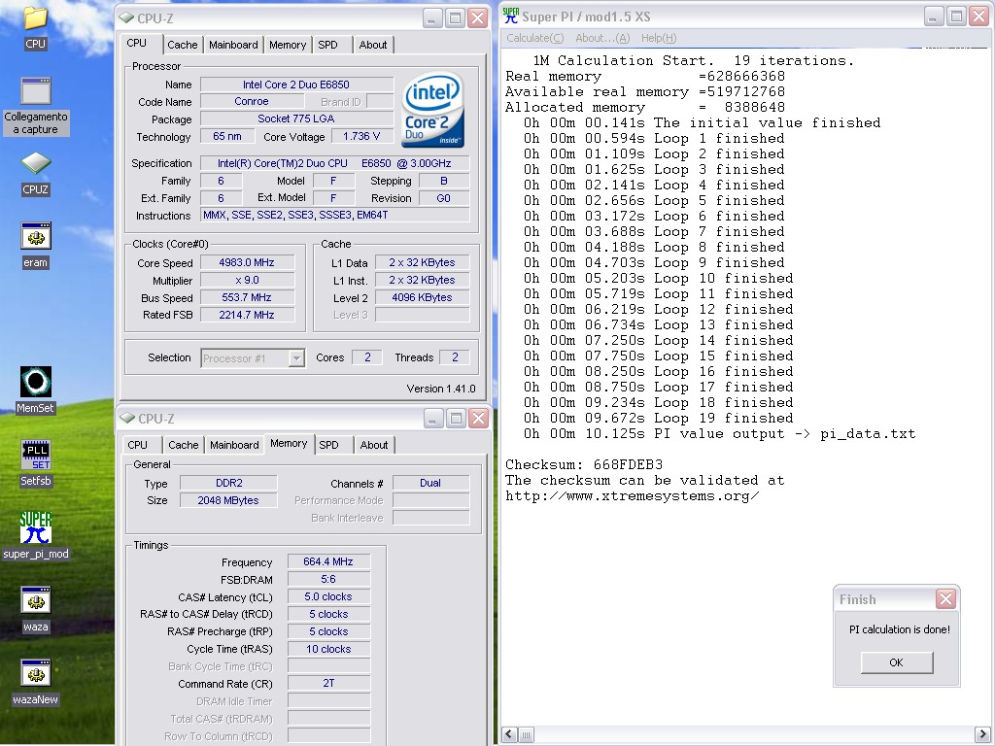Close the lower CPU-Z Memory window

[478, 418]
